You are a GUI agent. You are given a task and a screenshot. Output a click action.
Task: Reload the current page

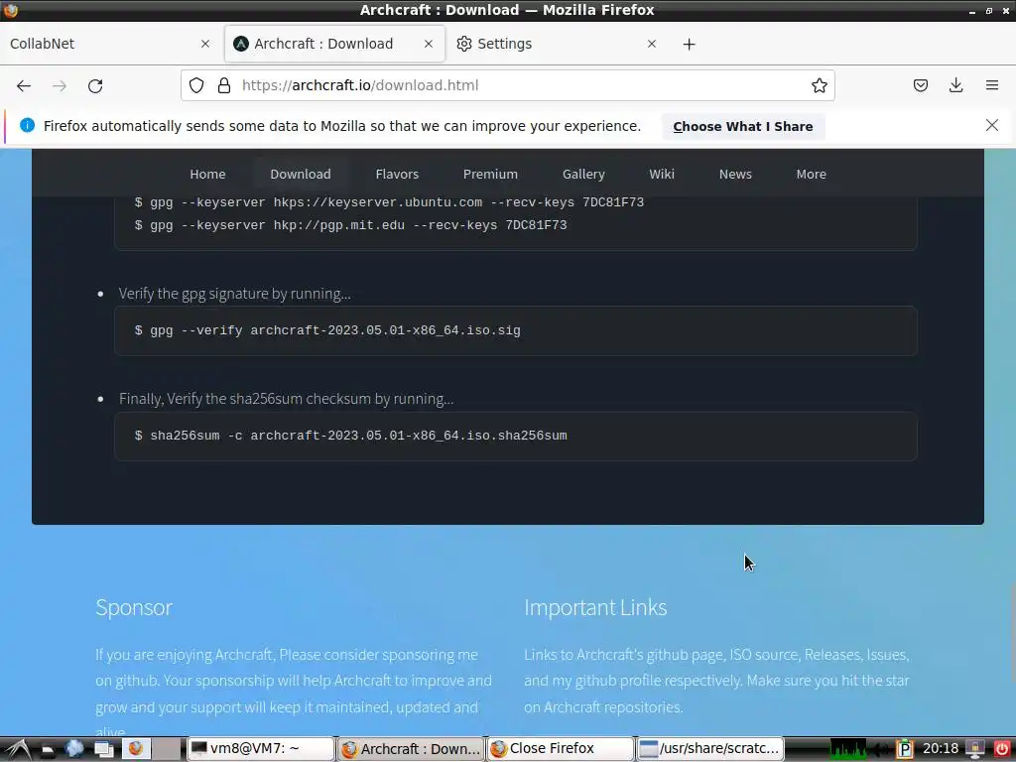pyautogui.click(x=95, y=85)
